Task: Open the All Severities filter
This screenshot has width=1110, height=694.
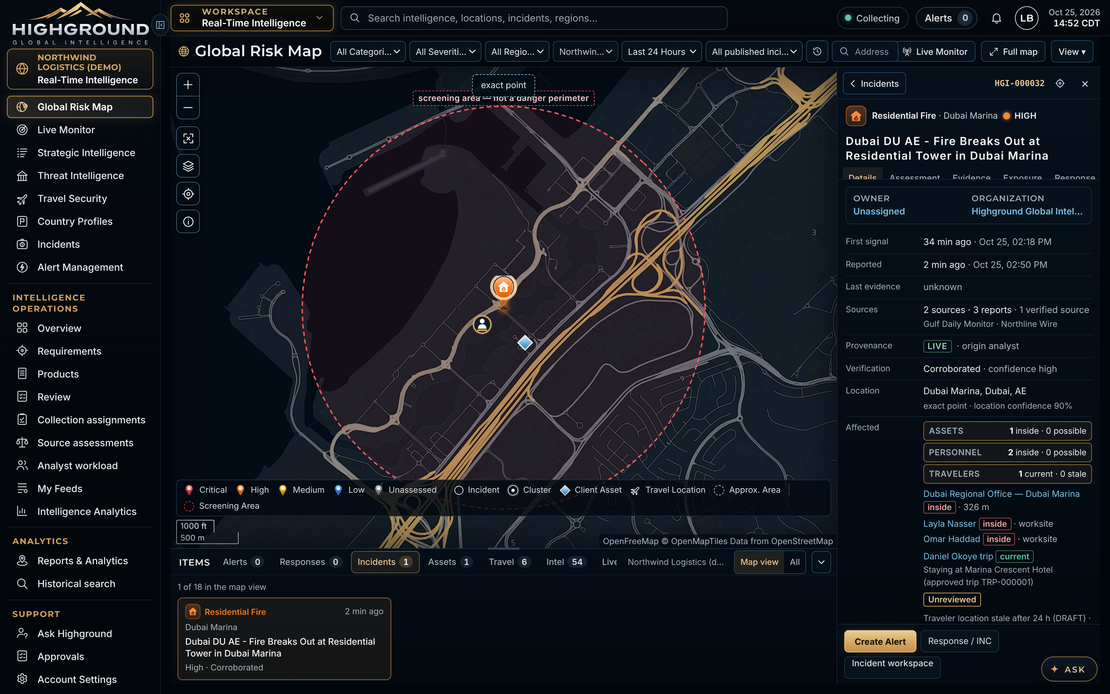Action: coord(445,51)
